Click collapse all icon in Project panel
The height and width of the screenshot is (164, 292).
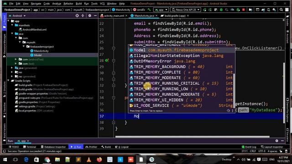click(x=83, y=16)
